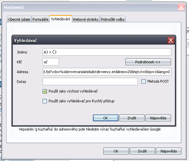Viewport: 189px width, 161px height.
Task: Uncheck Použít jako výchozí vyhledávač
Action: (x=45, y=91)
